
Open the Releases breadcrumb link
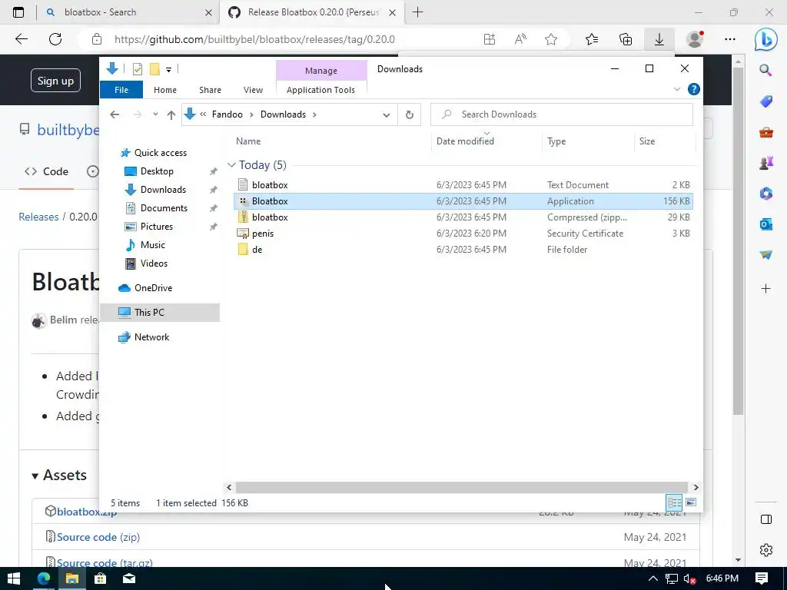(x=38, y=217)
